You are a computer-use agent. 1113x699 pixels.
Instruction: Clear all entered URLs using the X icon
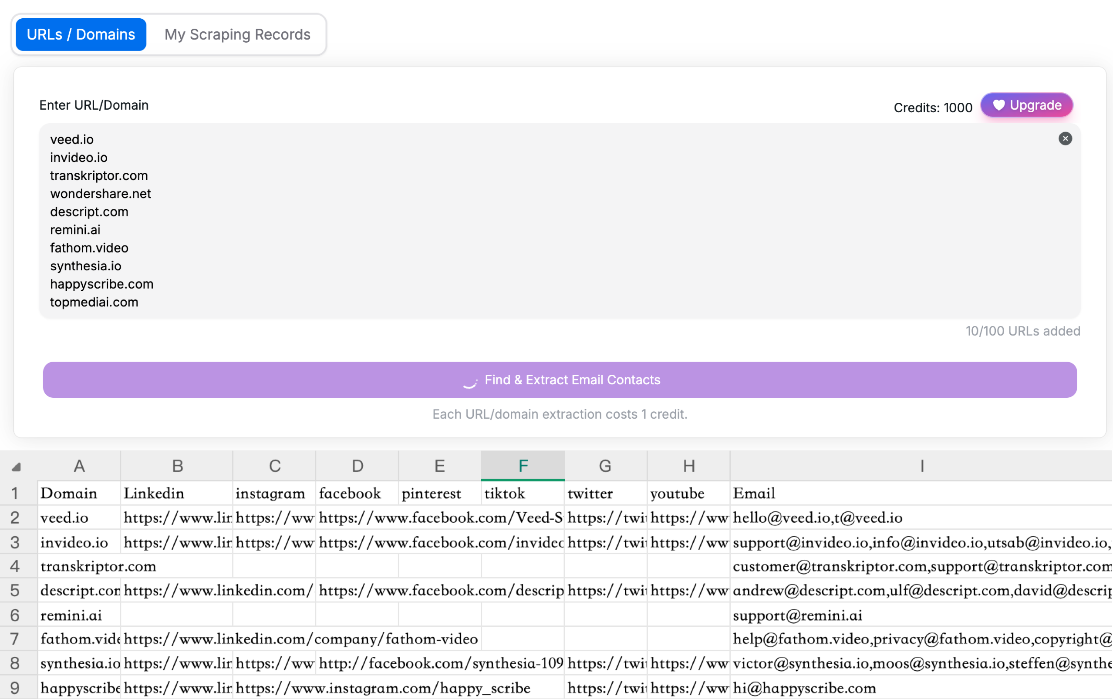click(1066, 138)
